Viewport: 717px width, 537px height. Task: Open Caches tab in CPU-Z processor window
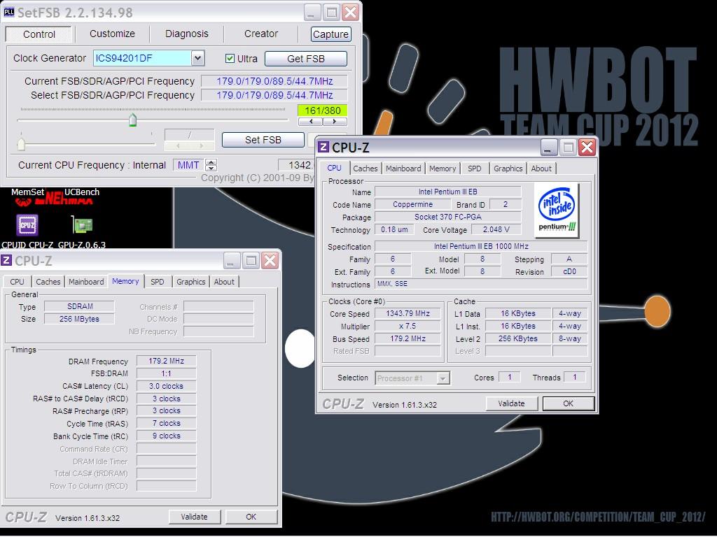point(366,169)
